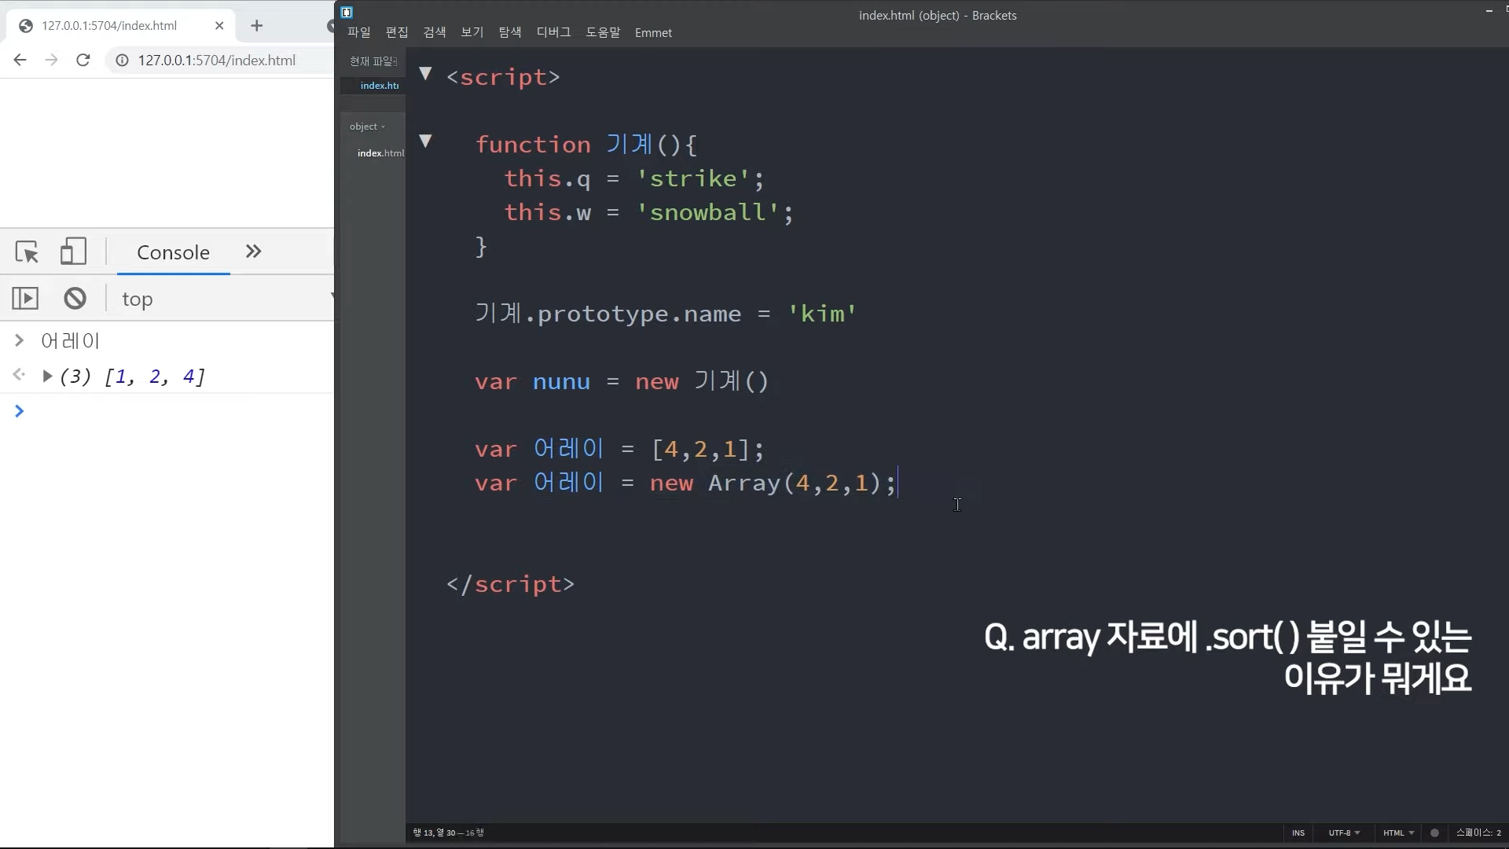The image size is (1509, 849).
Task: Click the site info icon in address bar
Action: pyautogui.click(x=122, y=61)
